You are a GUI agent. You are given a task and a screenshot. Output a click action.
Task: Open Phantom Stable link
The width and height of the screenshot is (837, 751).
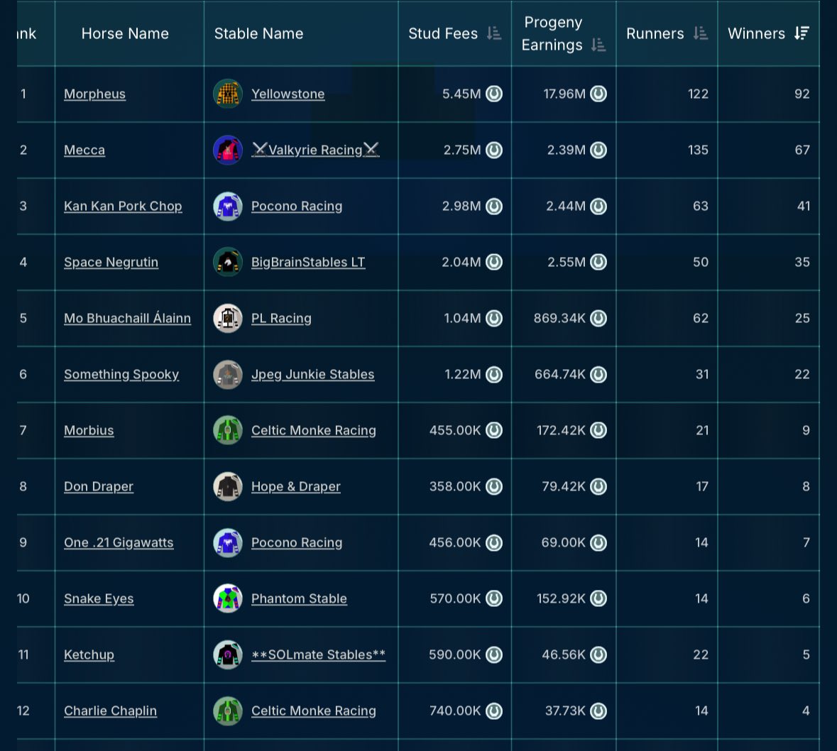pyautogui.click(x=299, y=598)
